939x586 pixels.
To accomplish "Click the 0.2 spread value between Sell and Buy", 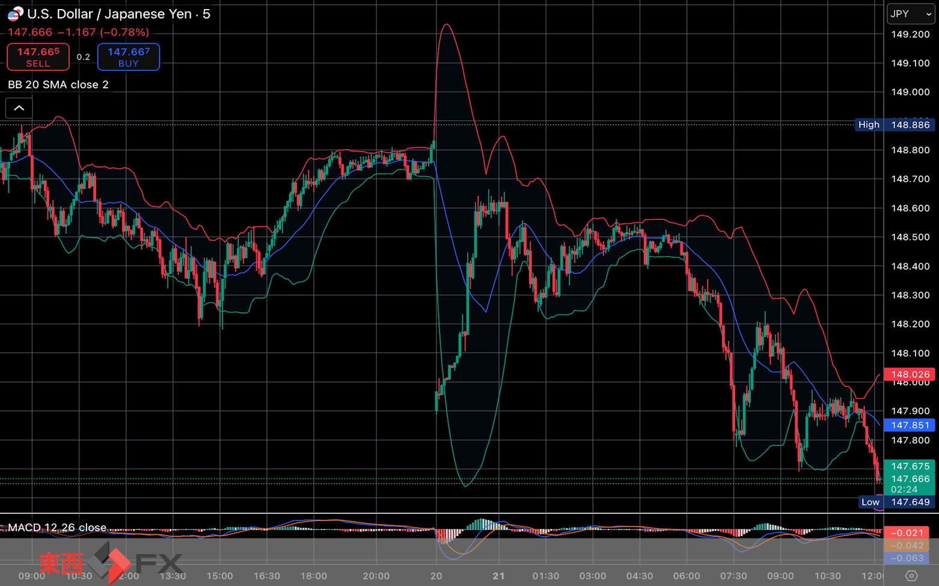I will pos(84,57).
